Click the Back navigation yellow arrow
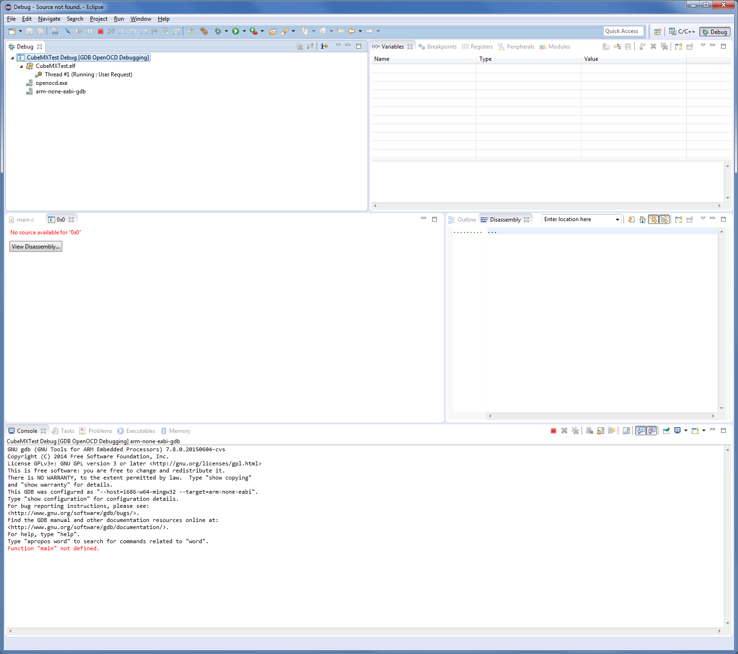 352,31
